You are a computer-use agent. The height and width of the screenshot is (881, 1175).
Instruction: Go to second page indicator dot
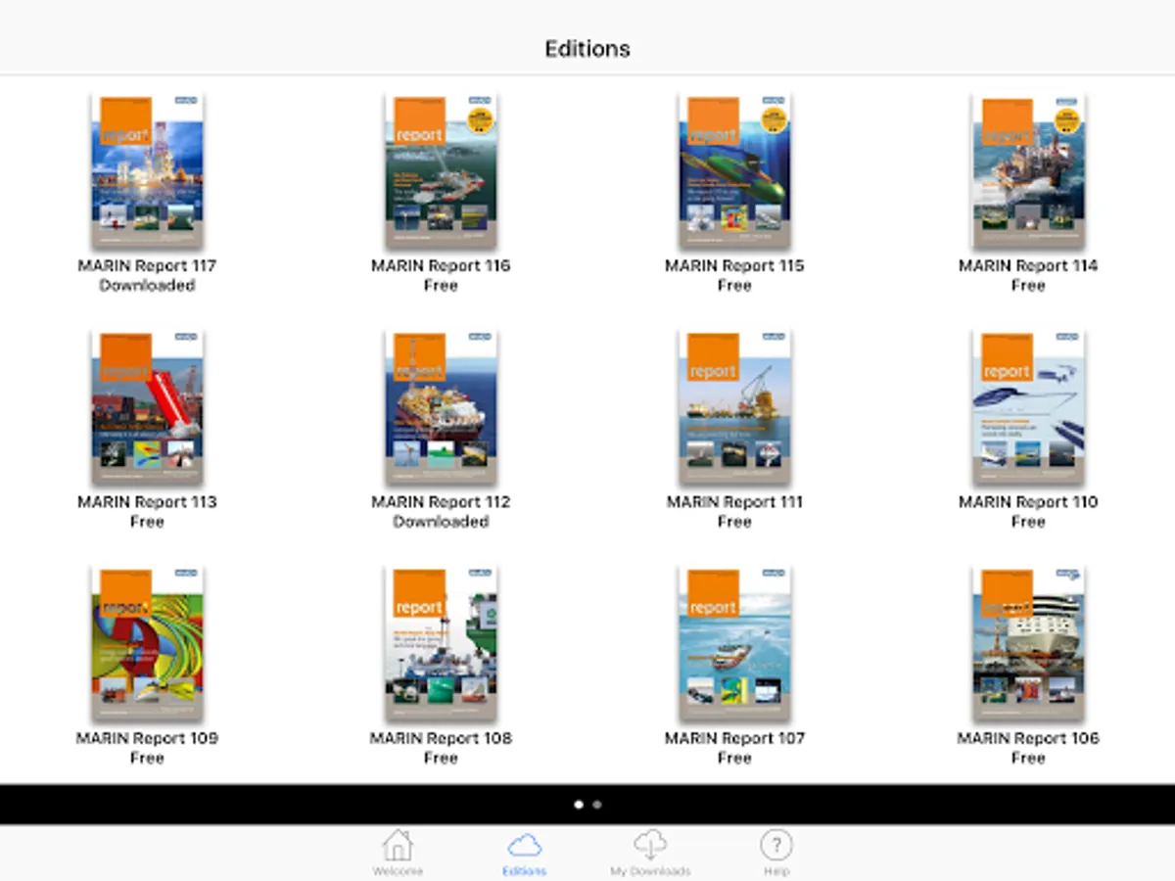click(597, 805)
